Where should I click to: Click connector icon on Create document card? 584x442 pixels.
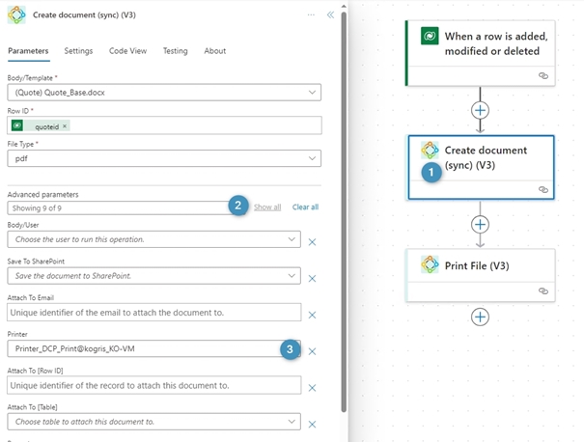430,151
